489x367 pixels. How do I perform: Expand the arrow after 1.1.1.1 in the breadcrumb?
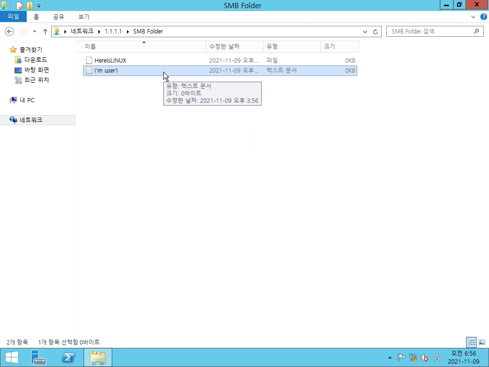[x=128, y=32]
